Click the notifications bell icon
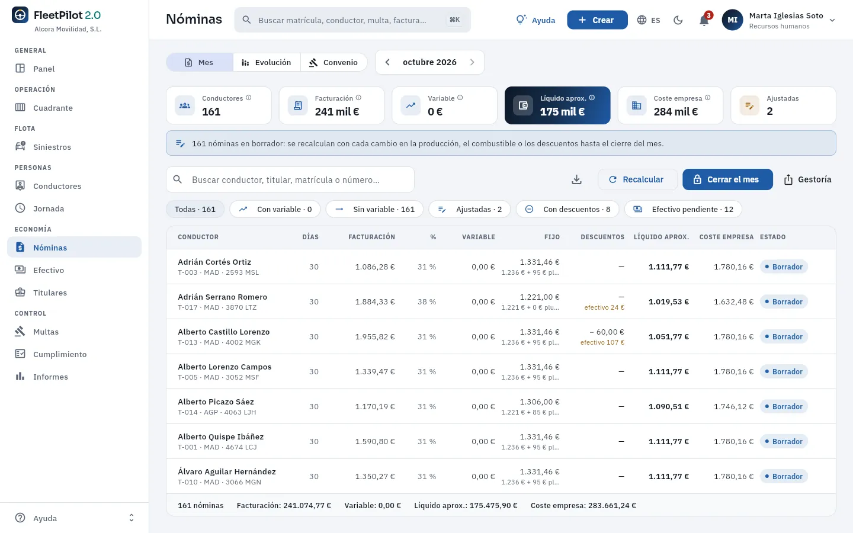This screenshot has height=533, width=853. tap(704, 20)
